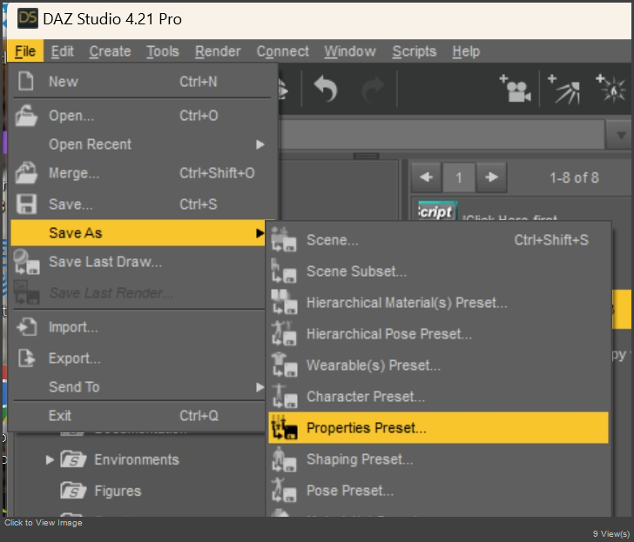The height and width of the screenshot is (542, 634).
Task: Expand the Environments folder
Action: click(x=50, y=459)
